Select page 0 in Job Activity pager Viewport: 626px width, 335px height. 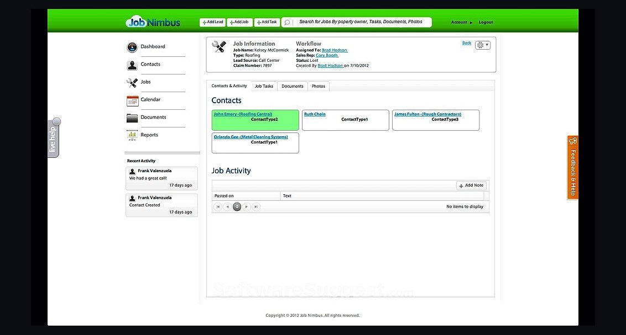[x=237, y=207]
